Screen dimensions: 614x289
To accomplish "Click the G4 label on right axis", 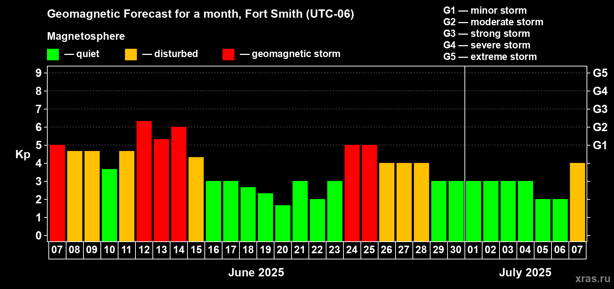I will click(x=600, y=91).
